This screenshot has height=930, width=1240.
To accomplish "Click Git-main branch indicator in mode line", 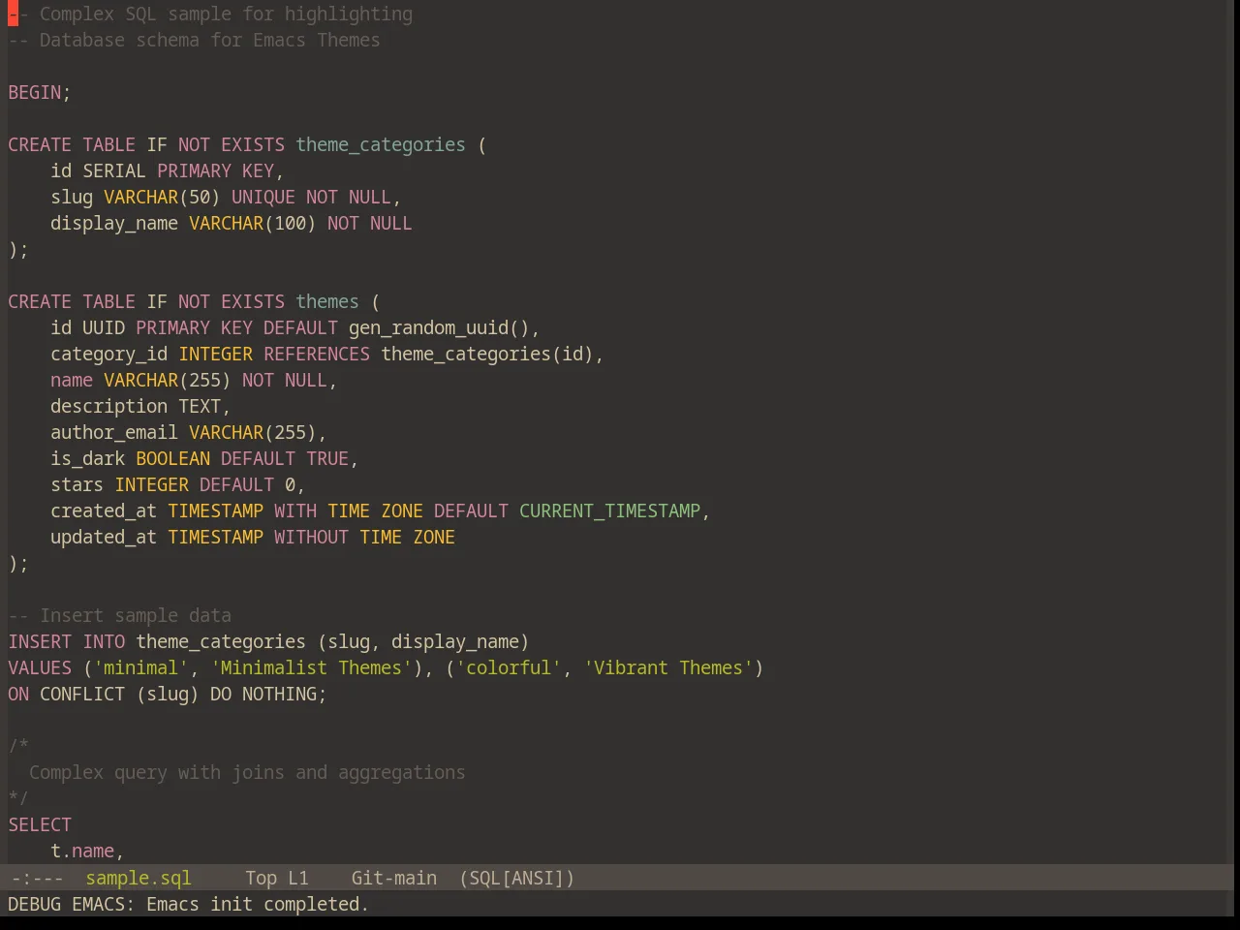I will click(393, 878).
